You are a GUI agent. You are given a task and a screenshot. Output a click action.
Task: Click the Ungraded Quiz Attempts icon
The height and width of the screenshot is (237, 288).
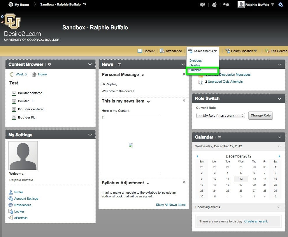click(201, 82)
